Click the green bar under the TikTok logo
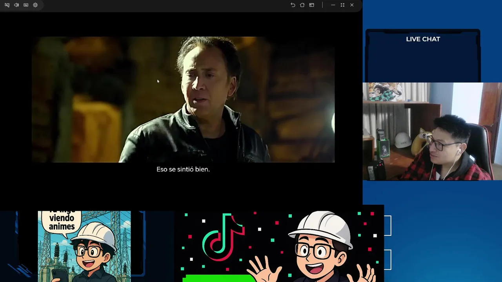The width and height of the screenshot is (502, 282). click(219, 278)
